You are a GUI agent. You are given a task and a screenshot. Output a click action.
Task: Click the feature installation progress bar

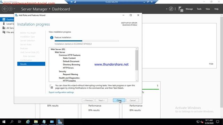click(x=87, y=41)
